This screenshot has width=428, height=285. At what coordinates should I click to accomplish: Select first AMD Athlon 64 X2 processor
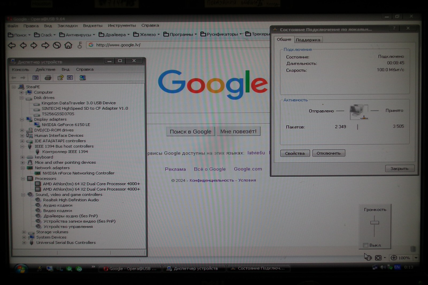point(91,184)
